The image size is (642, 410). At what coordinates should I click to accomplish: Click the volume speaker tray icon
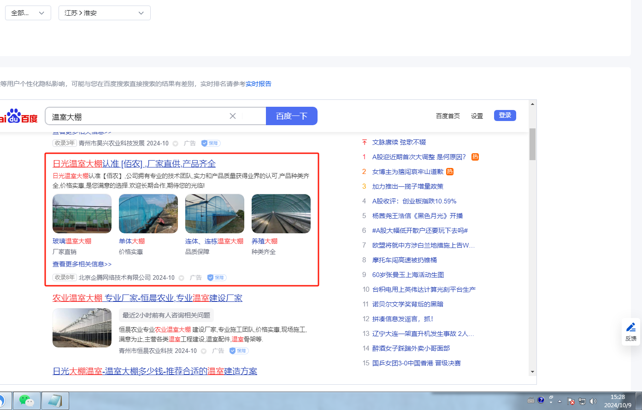tap(593, 401)
